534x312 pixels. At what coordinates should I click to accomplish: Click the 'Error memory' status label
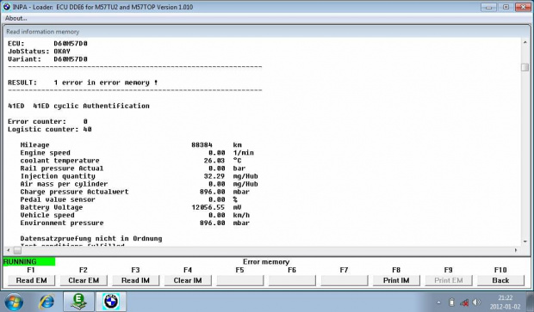coord(266,261)
